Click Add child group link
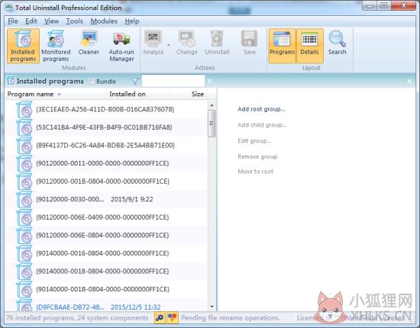This screenshot has width=420, height=328. coord(262,125)
